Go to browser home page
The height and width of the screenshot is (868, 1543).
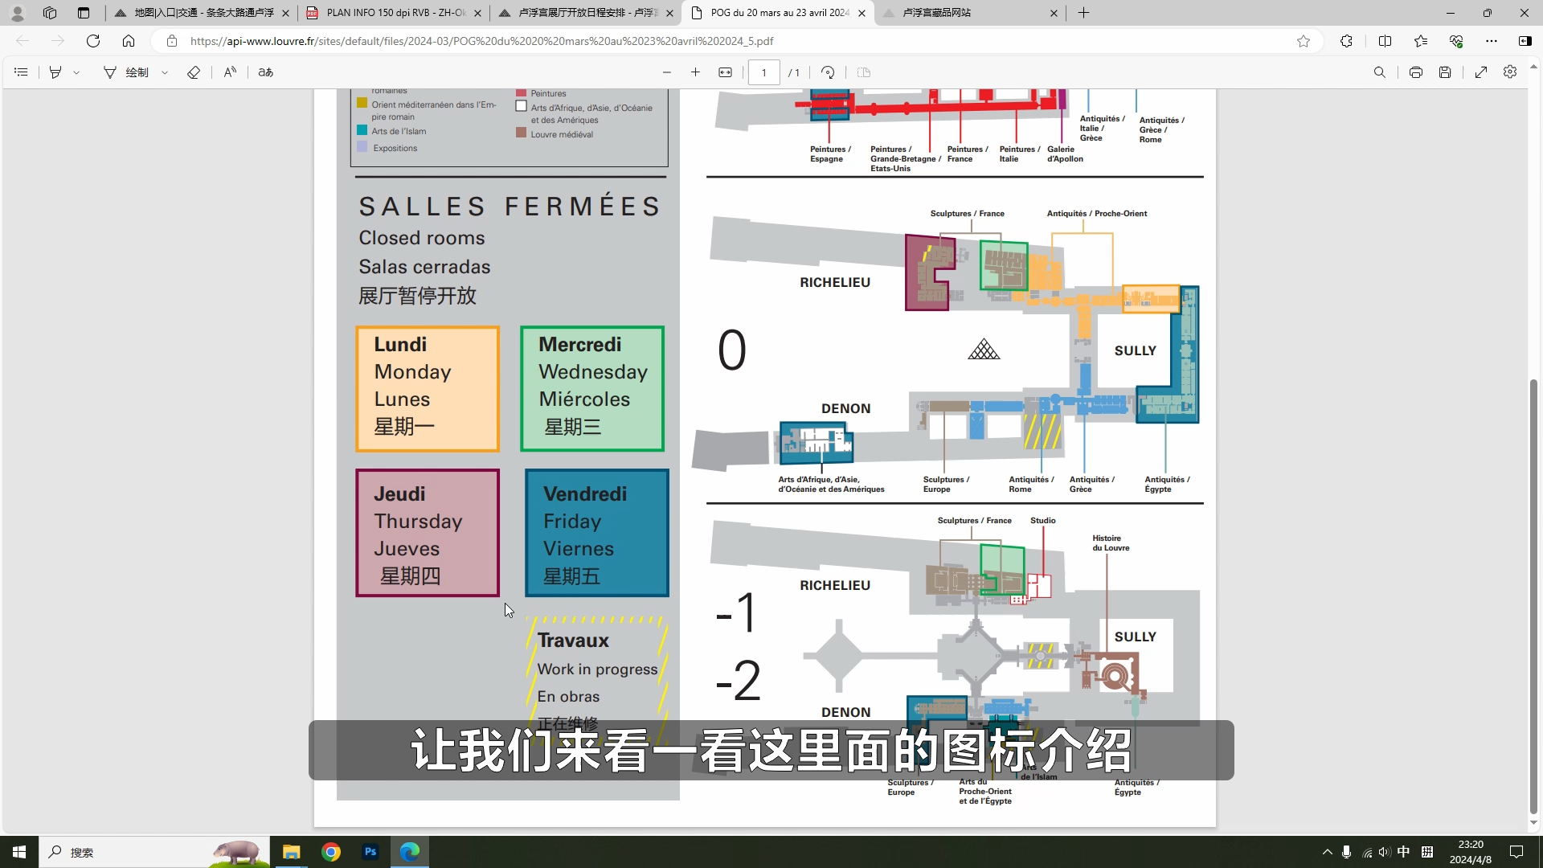point(129,41)
